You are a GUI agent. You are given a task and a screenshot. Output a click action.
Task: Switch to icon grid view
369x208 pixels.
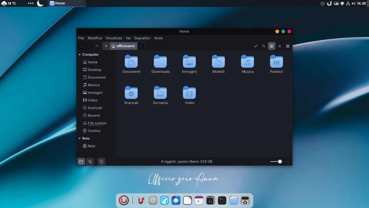pos(272,46)
